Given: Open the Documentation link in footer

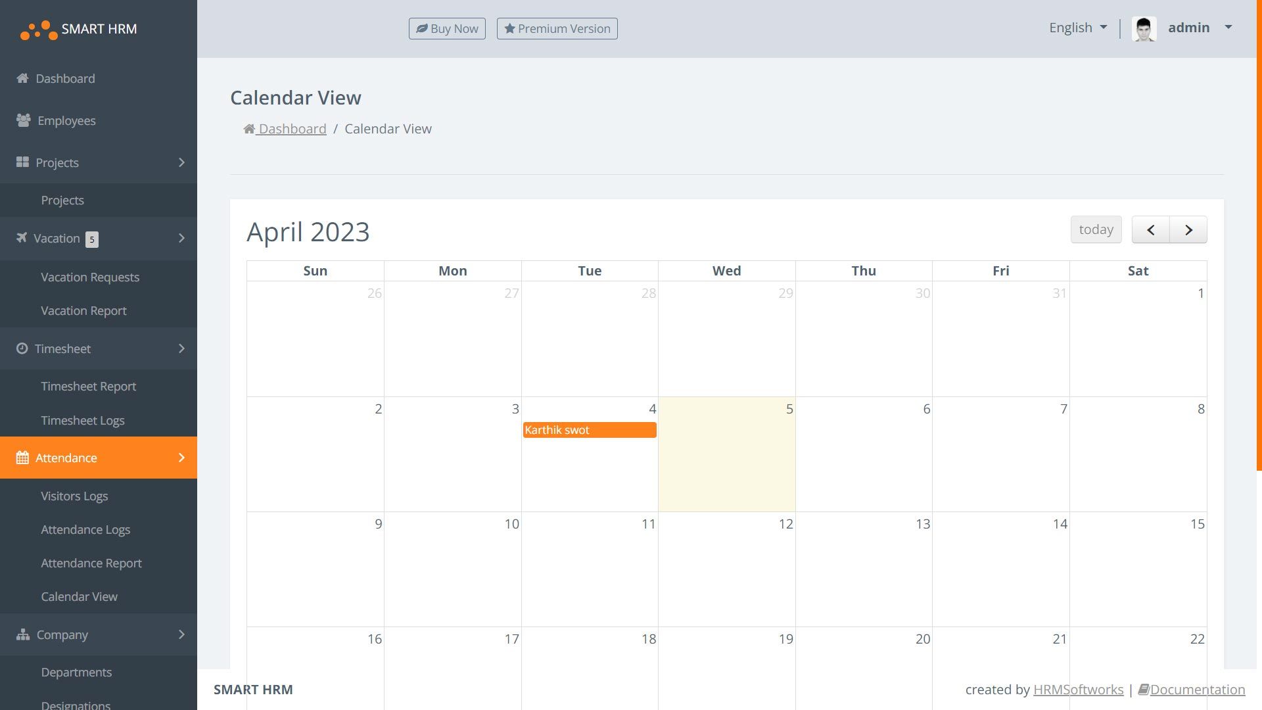Looking at the screenshot, I should (x=1196, y=690).
